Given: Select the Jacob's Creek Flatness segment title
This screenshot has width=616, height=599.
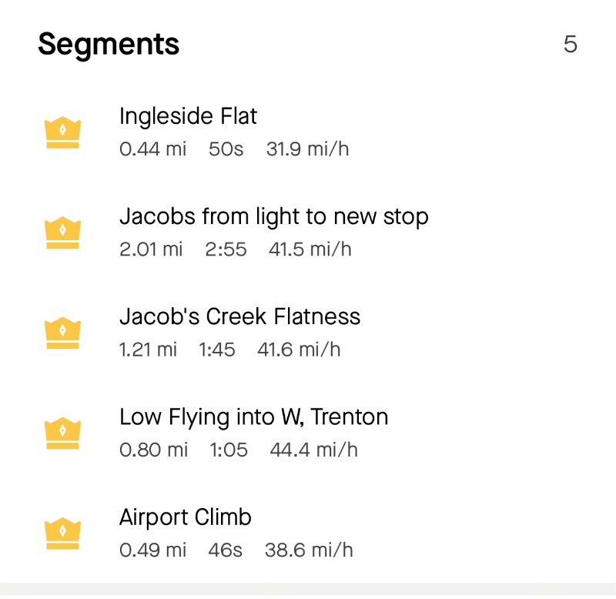Looking at the screenshot, I should (x=239, y=316).
